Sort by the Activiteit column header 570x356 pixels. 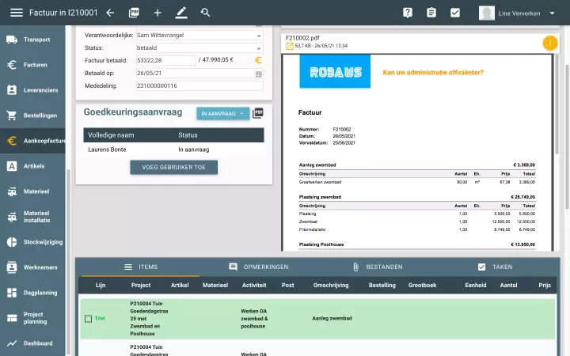254,285
